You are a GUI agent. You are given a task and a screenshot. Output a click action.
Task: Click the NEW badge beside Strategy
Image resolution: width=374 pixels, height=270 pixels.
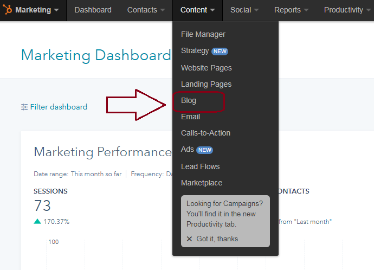tap(220, 52)
